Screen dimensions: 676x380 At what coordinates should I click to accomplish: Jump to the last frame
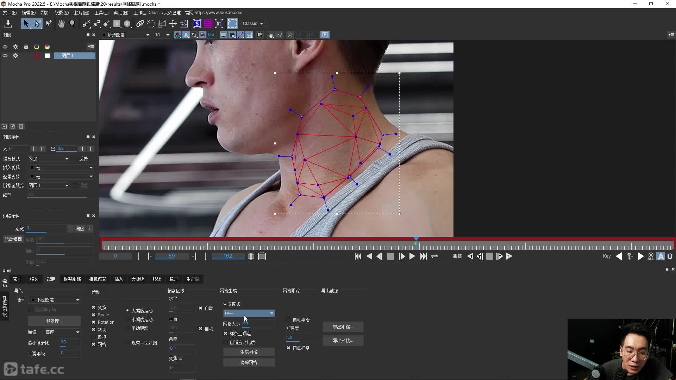(424, 256)
